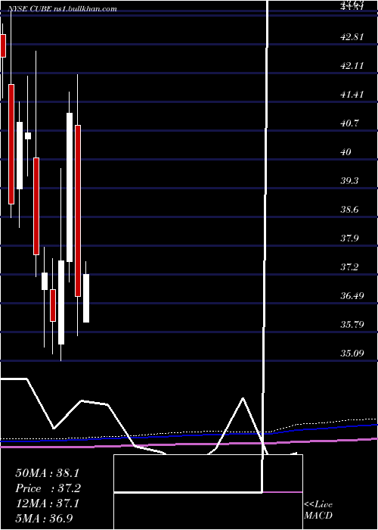Screen dimensions: 378x530
Task: Click the 36.49 price axis label
Action: click(352, 296)
